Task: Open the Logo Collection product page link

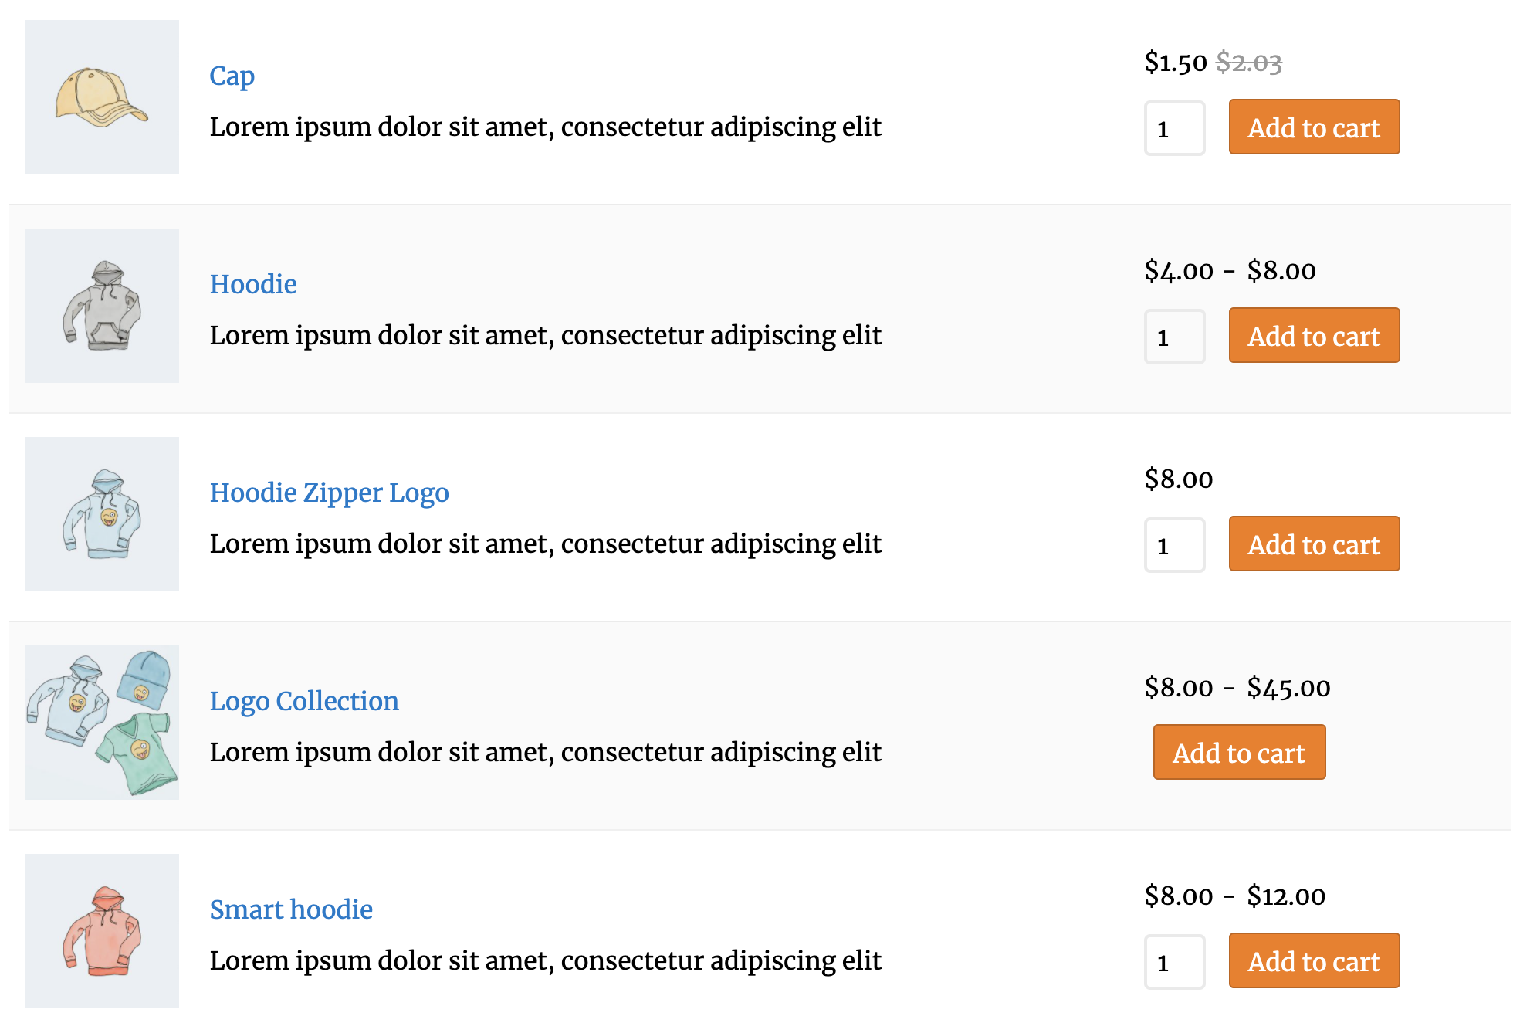Action: click(304, 701)
